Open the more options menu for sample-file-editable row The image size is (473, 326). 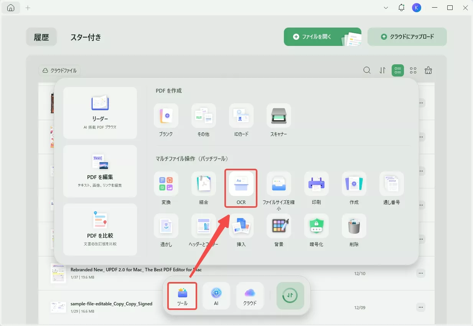[420, 307]
